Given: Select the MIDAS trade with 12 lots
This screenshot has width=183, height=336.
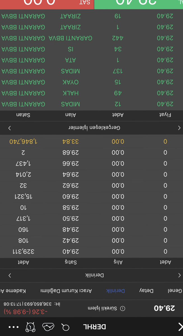Looking at the screenshot, I should (x=91, y=104).
